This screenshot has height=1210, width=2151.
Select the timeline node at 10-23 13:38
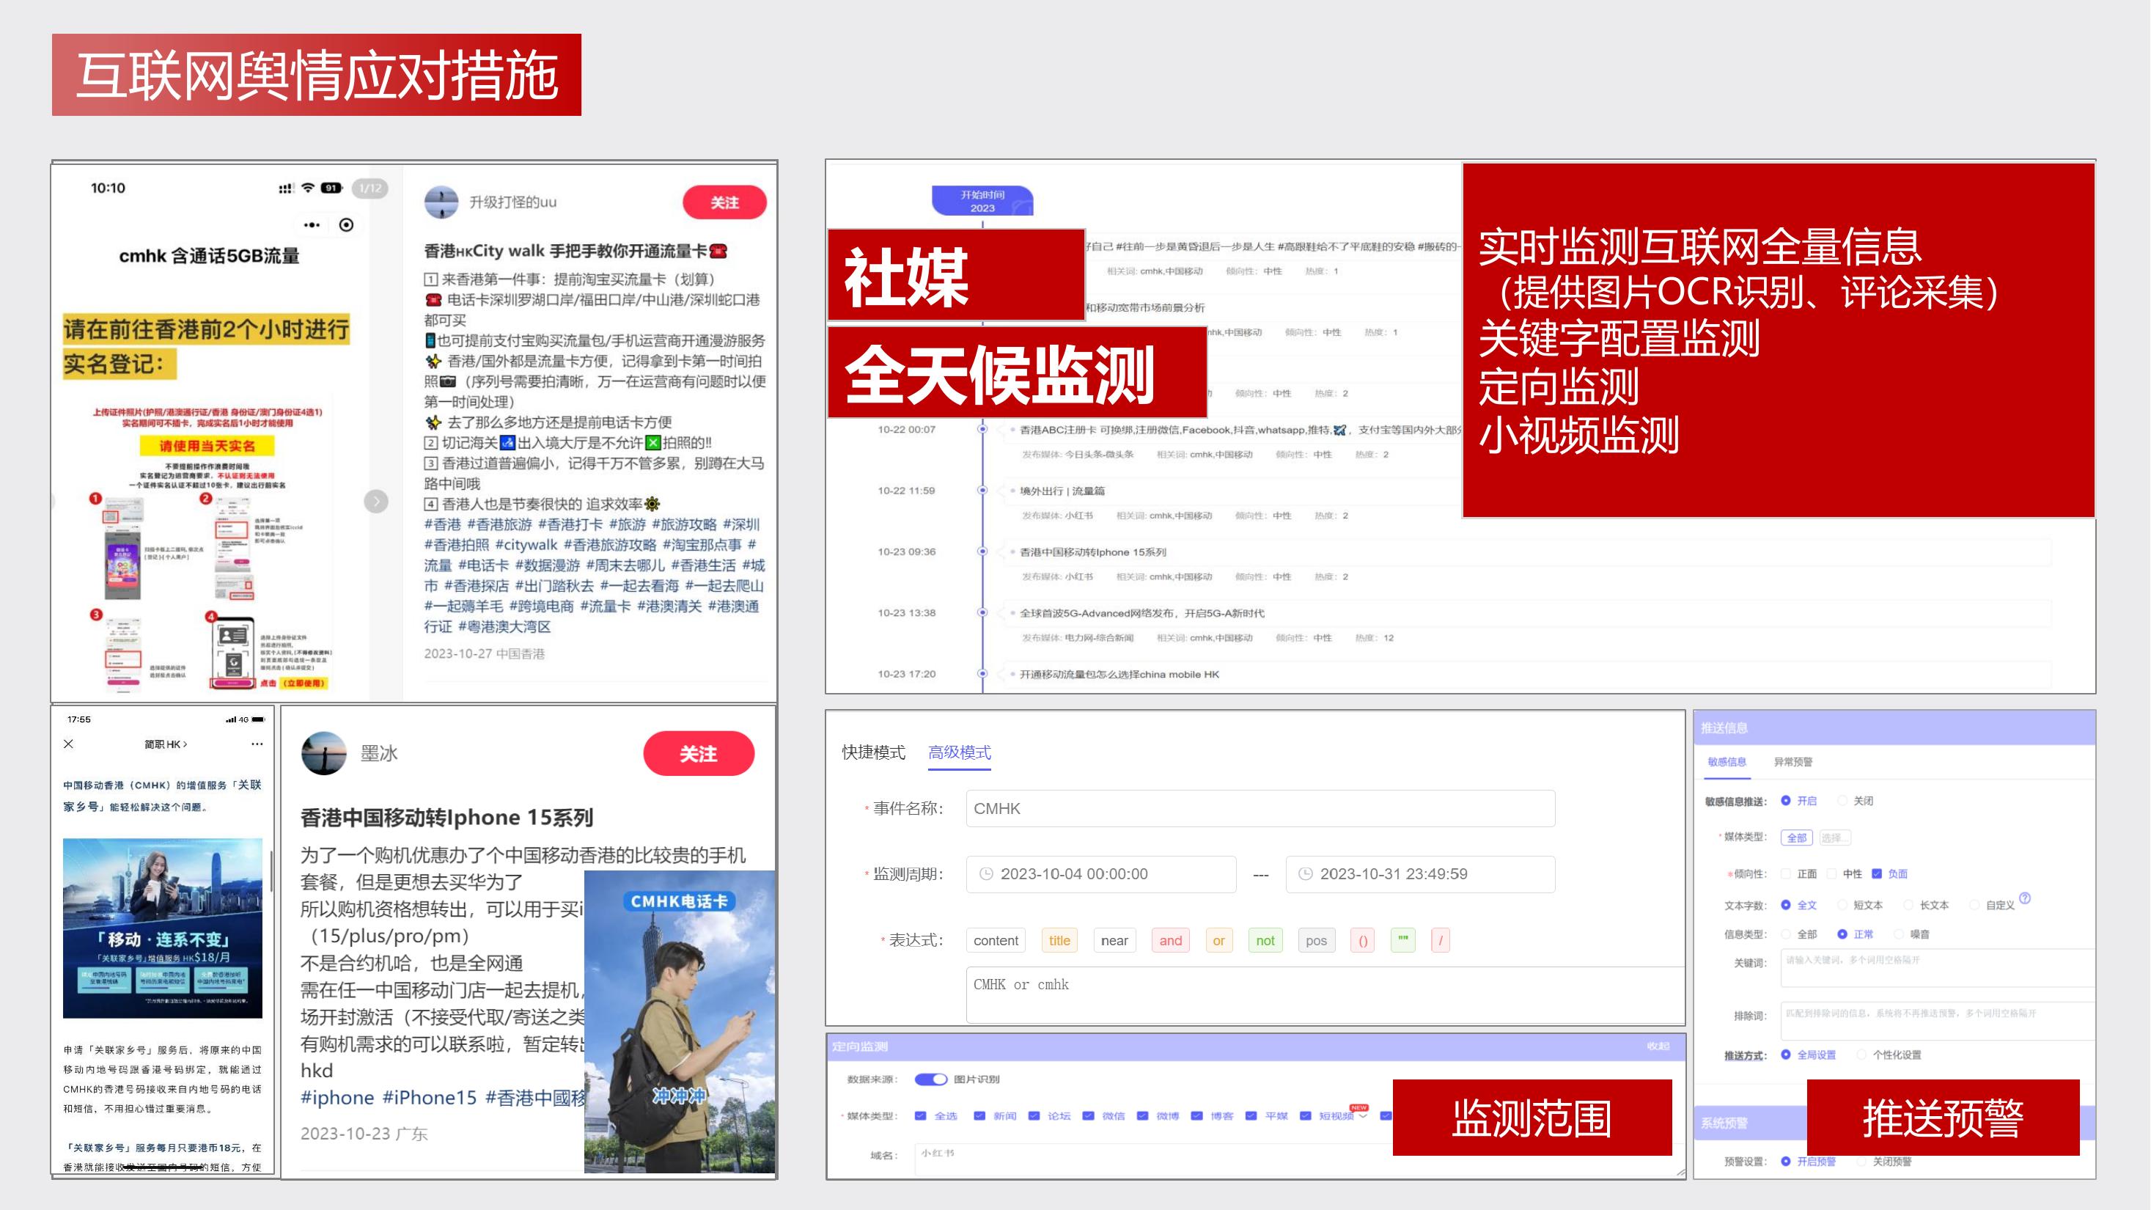pyautogui.click(x=982, y=612)
